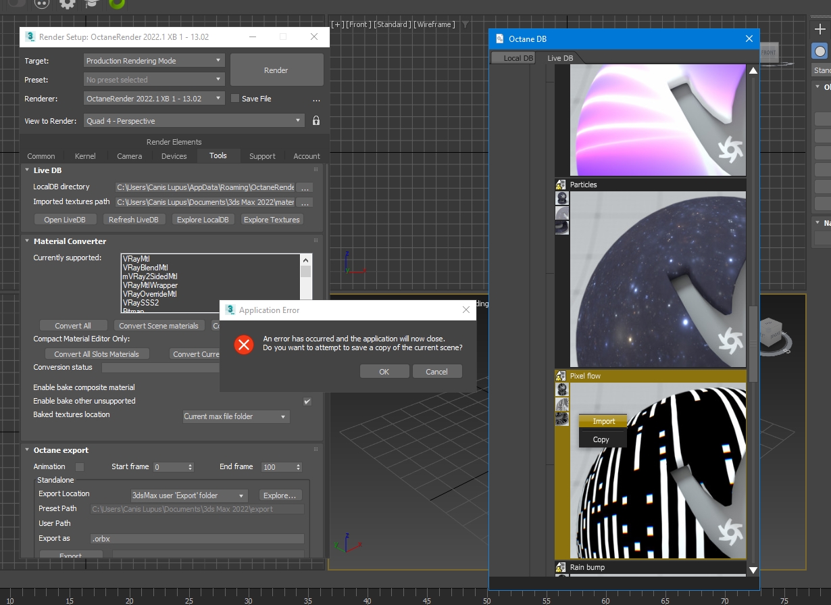Open Baked textures location dropdown
831x605 pixels.
(236, 416)
